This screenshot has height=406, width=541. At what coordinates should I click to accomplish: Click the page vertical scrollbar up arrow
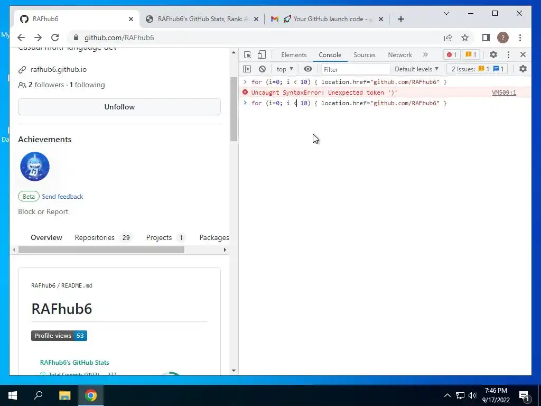(234, 52)
